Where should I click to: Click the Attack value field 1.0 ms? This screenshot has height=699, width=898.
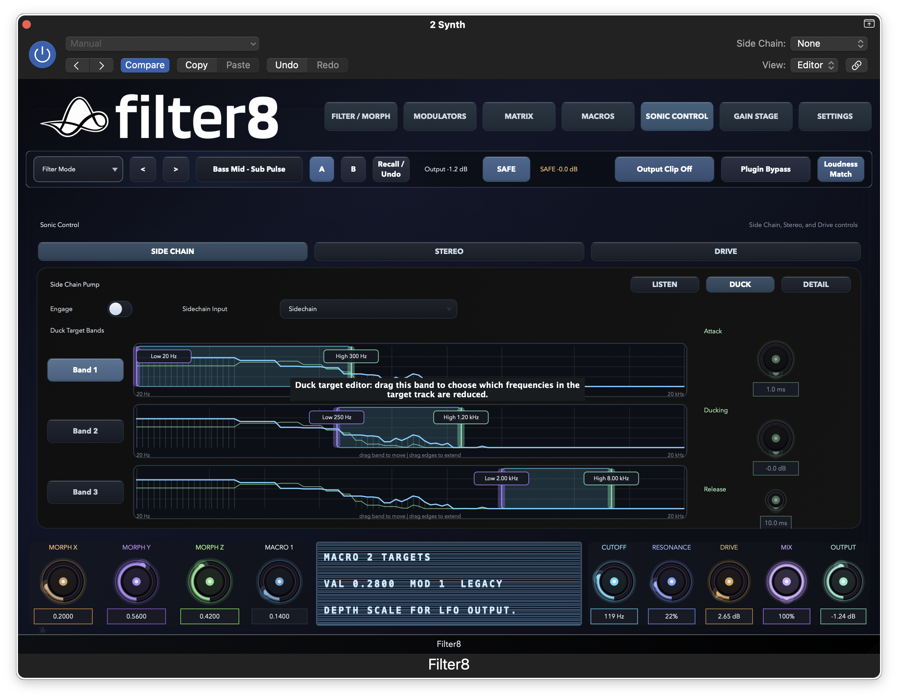click(776, 389)
